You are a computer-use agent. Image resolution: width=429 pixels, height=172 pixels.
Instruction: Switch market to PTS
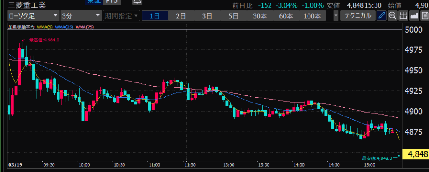click(112, 2)
